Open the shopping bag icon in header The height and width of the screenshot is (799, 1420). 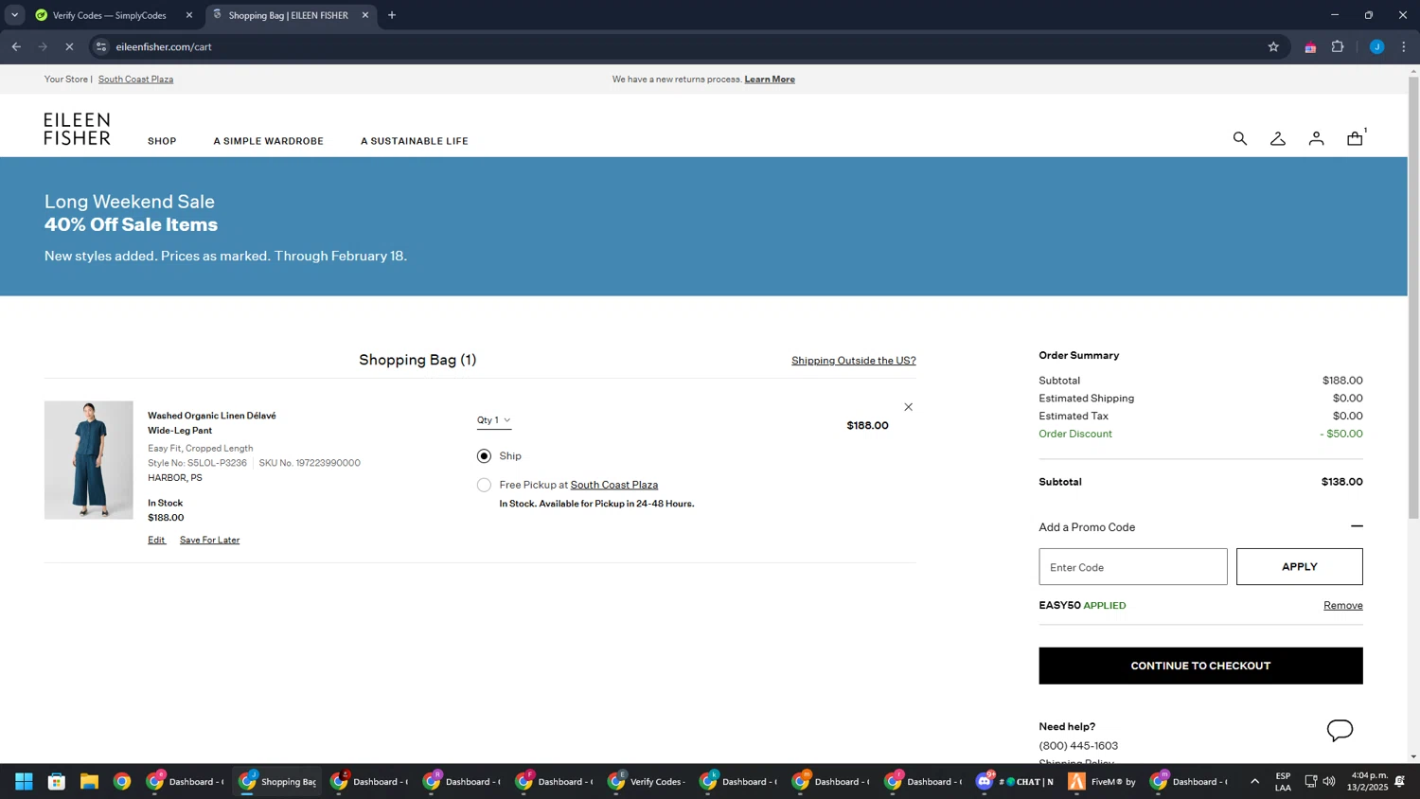(1355, 138)
